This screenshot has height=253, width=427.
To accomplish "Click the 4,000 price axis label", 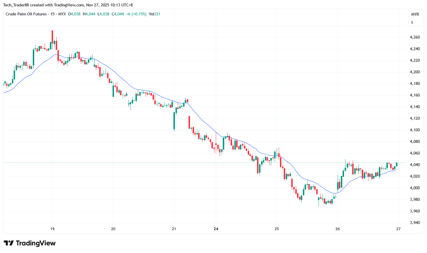I will click(415, 188).
